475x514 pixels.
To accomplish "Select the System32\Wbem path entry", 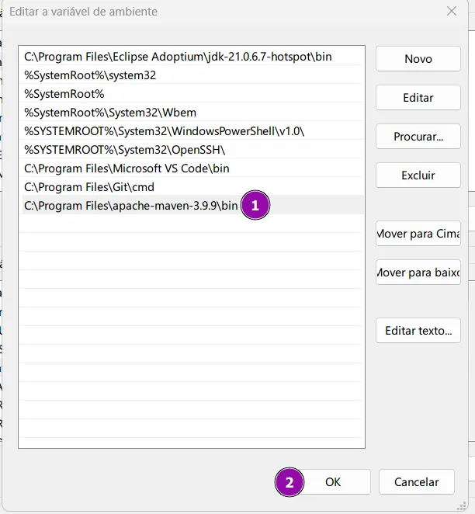I will click(109, 113).
